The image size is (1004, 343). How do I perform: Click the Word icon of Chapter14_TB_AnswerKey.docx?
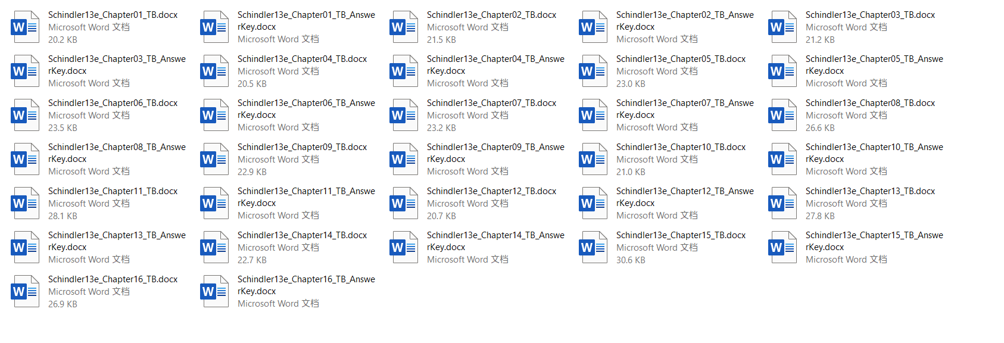(x=404, y=247)
